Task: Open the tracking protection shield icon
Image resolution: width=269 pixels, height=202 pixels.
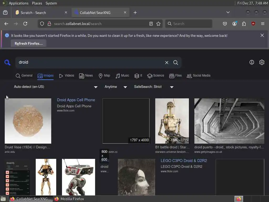Action: [x=42, y=24]
